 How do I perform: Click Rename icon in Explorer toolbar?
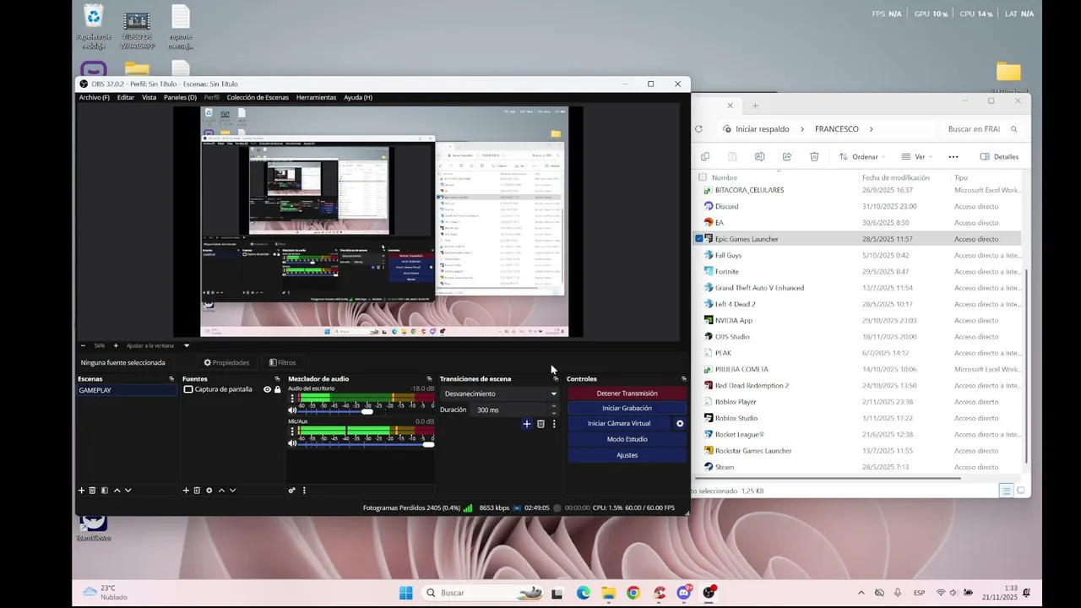(759, 157)
